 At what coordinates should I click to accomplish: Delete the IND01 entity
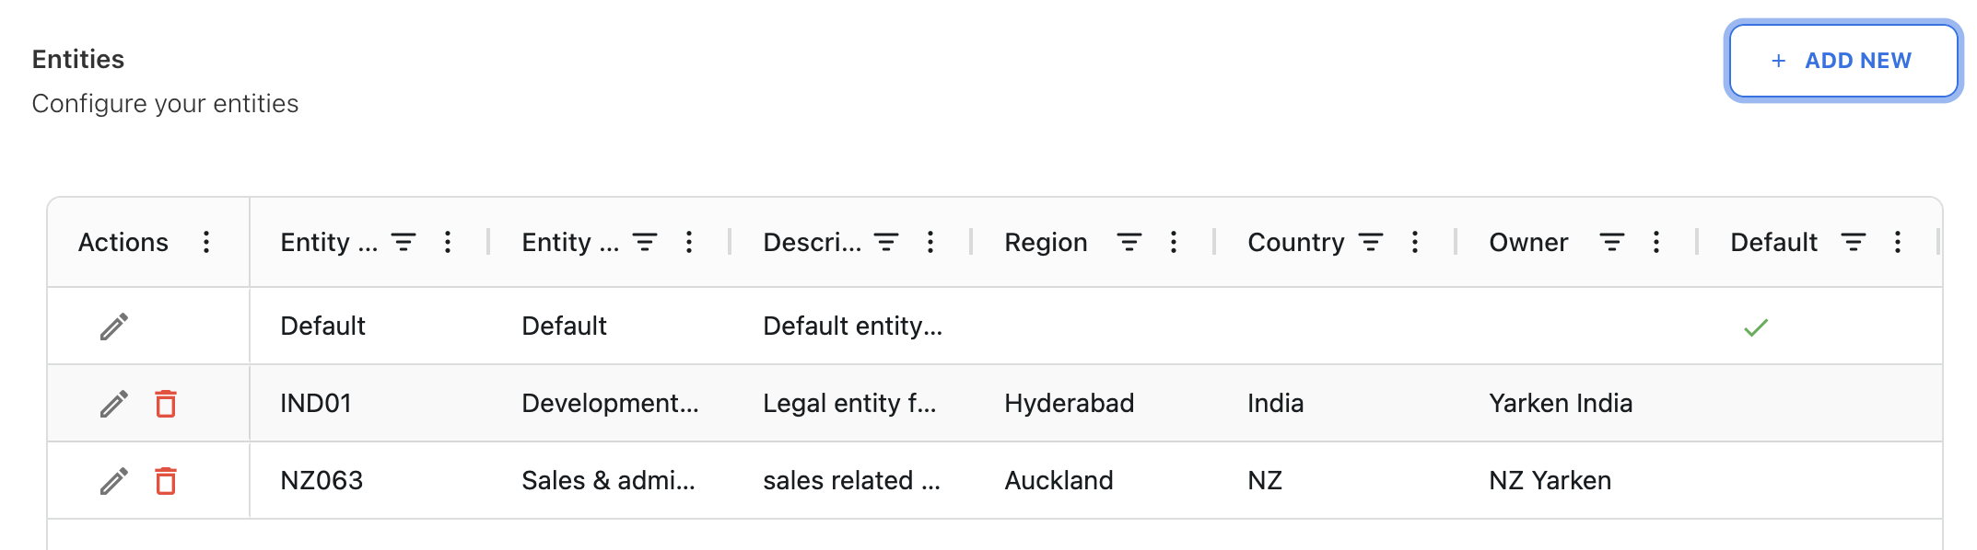pos(166,404)
